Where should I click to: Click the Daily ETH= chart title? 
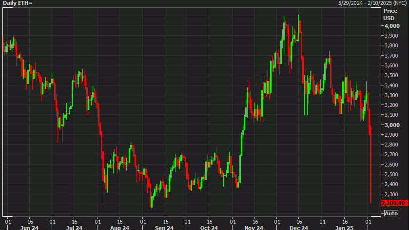[17, 3]
